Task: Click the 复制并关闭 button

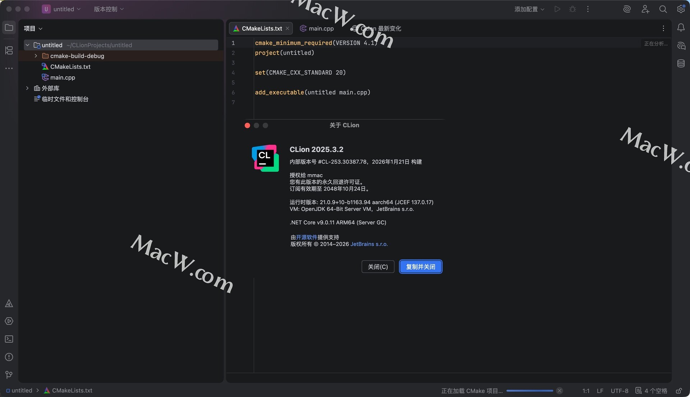Action: (x=420, y=267)
